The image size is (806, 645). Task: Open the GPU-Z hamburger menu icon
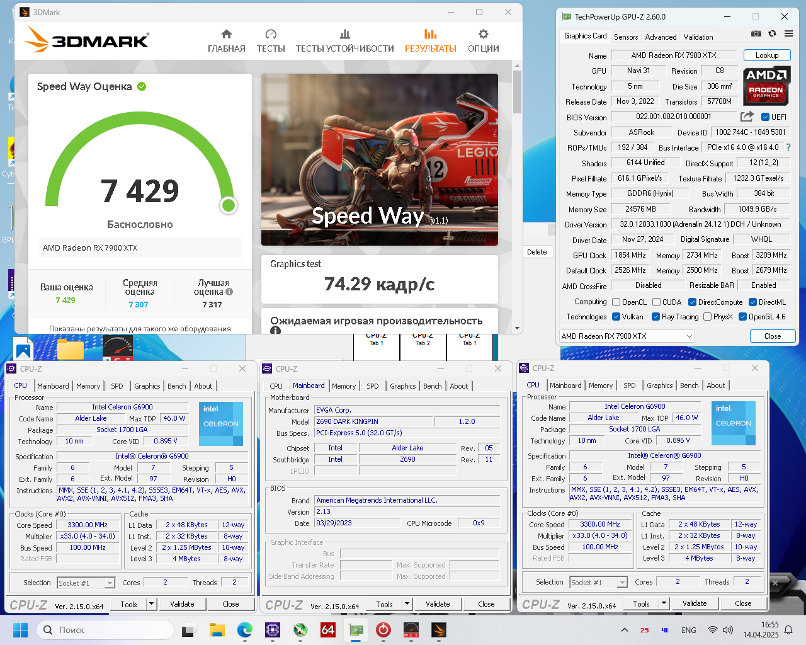click(x=788, y=33)
